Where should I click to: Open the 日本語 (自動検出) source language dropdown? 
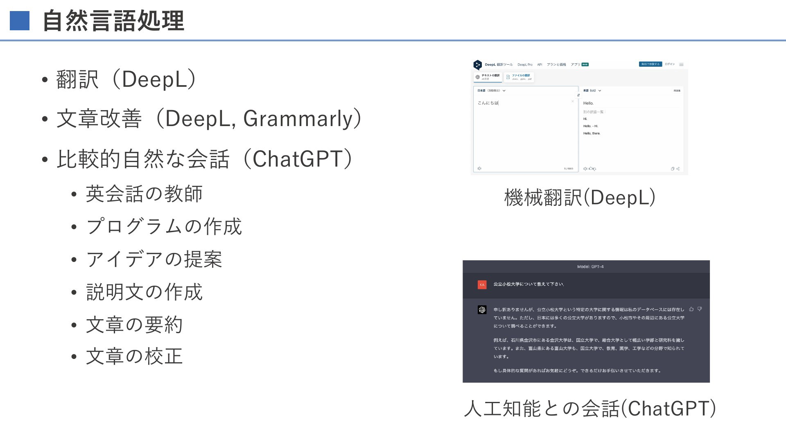click(x=491, y=90)
